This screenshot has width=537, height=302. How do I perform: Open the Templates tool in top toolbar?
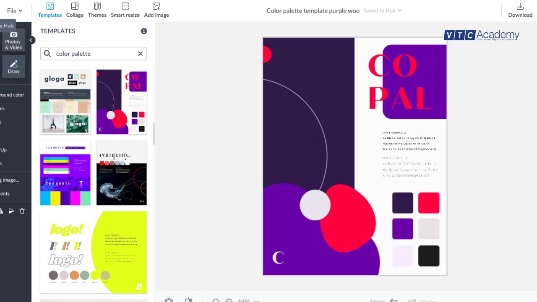[50, 10]
